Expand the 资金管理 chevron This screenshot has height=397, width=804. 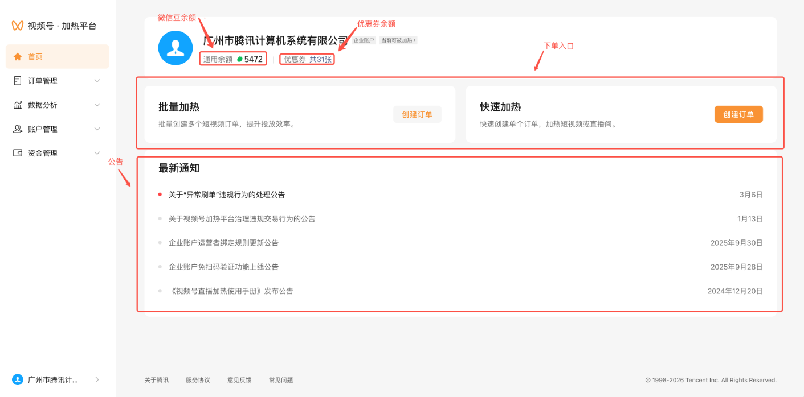pos(97,153)
